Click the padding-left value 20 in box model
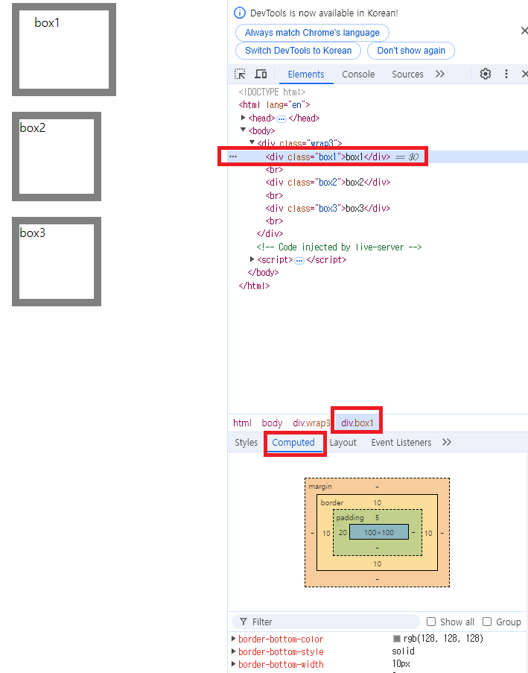The height and width of the screenshot is (673, 528). coord(343,533)
